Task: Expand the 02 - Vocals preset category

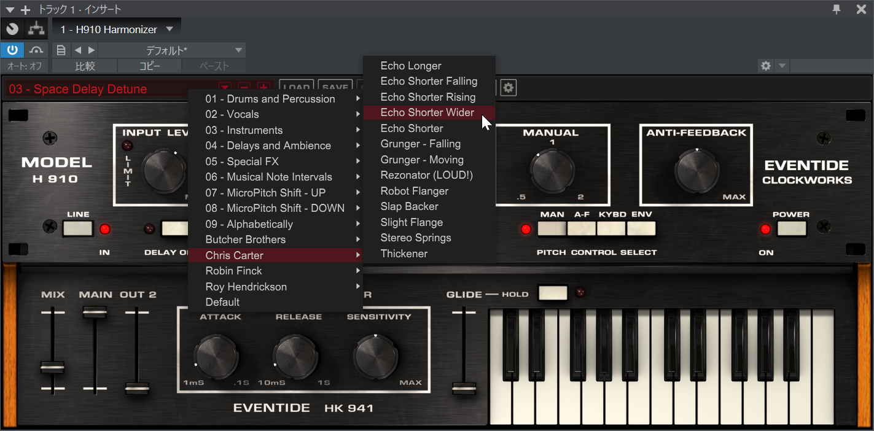Action: (276, 114)
